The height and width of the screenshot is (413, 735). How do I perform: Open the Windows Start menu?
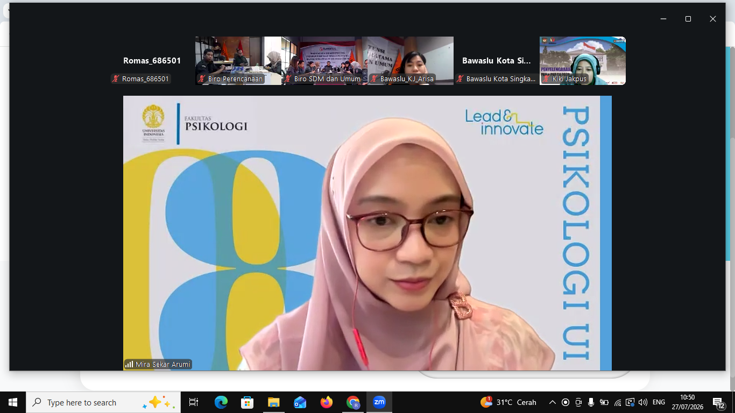pos(13,402)
